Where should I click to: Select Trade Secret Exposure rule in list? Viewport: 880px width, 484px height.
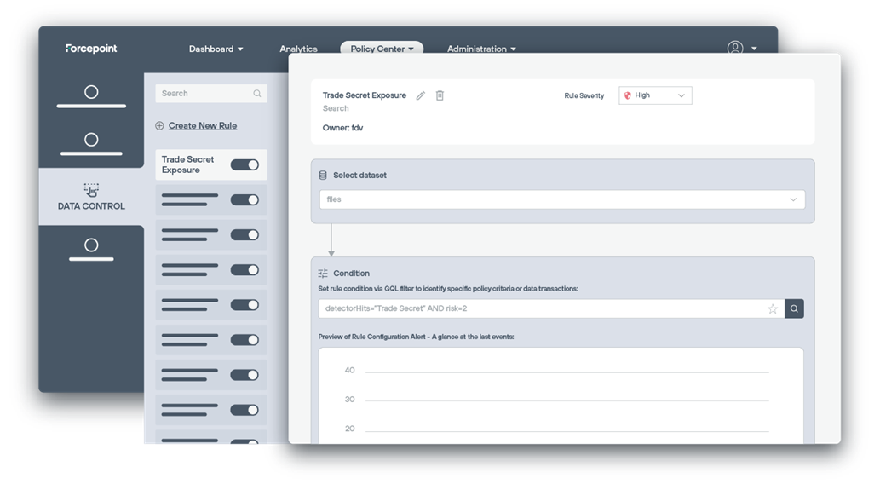click(189, 164)
